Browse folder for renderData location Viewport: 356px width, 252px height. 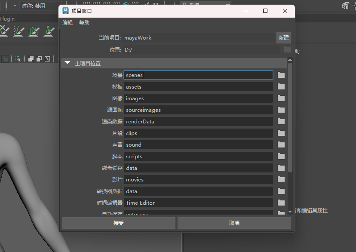(x=281, y=121)
